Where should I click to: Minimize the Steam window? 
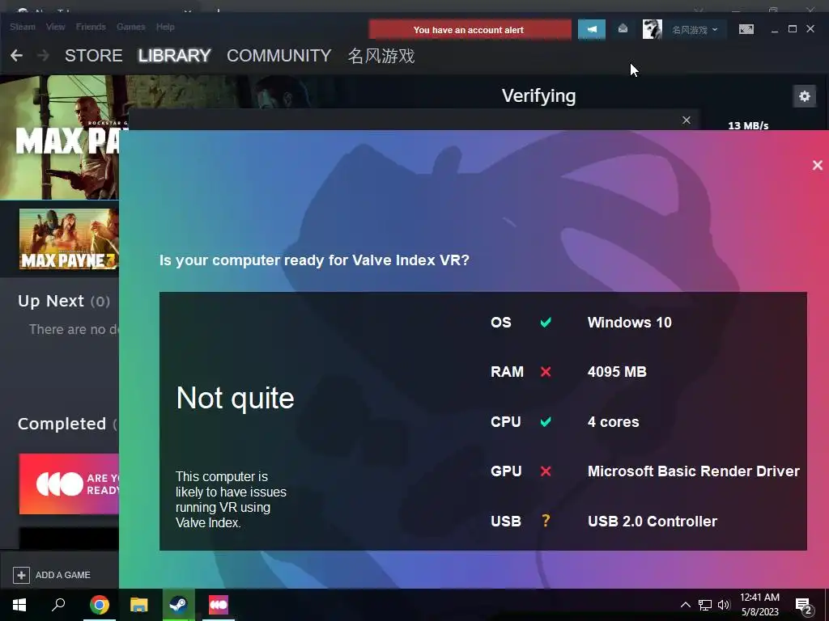775,30
